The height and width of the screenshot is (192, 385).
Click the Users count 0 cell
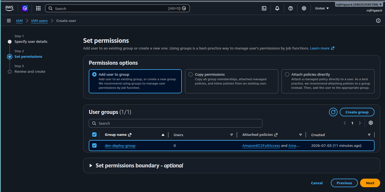point(175,145)
